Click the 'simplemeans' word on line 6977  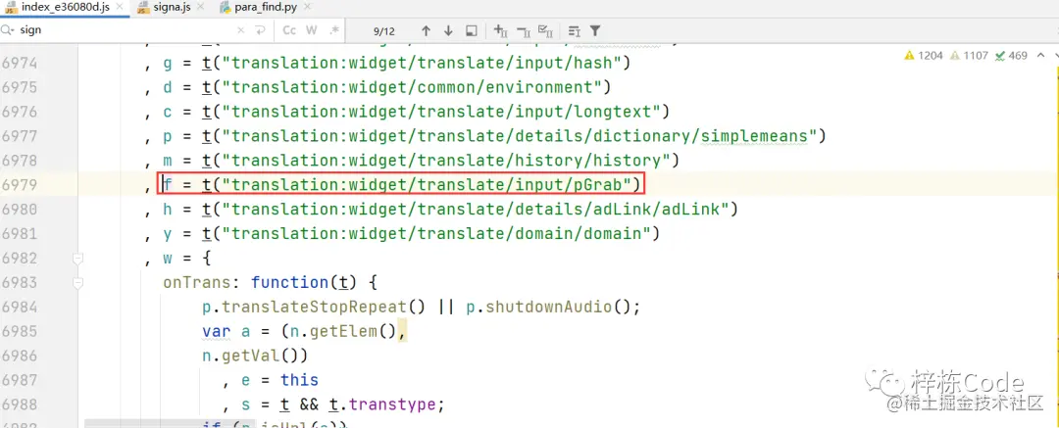tap(754, 136)
